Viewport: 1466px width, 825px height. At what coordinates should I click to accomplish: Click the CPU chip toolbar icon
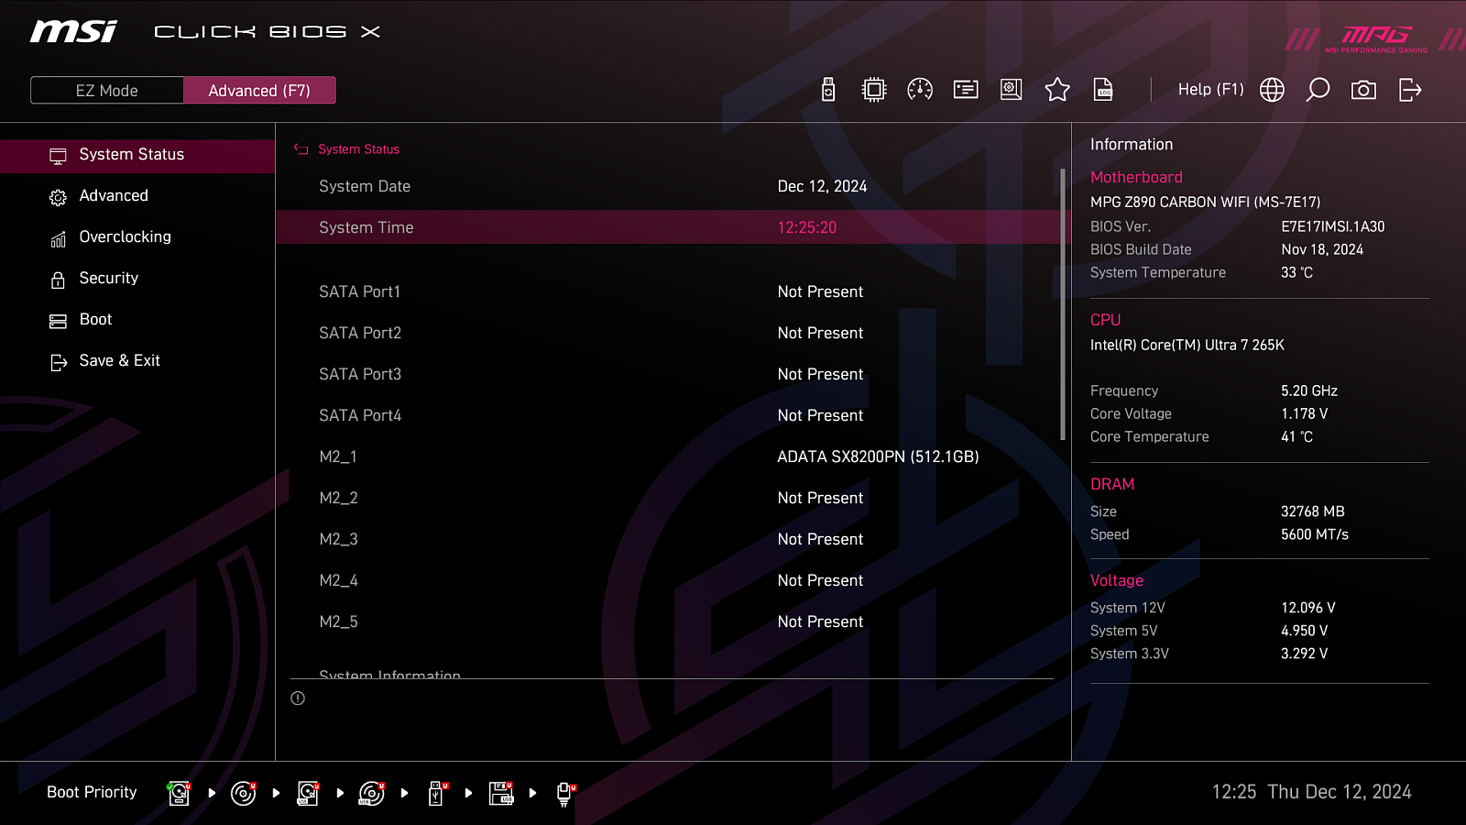(874, 90)
